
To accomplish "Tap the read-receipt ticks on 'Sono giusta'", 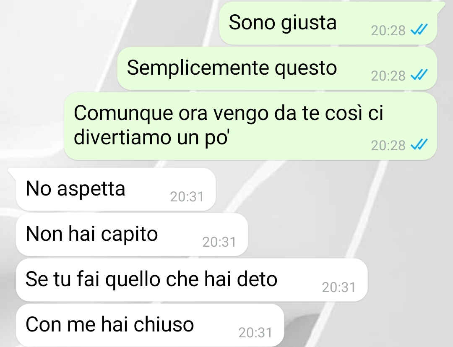I will [419, 29].
